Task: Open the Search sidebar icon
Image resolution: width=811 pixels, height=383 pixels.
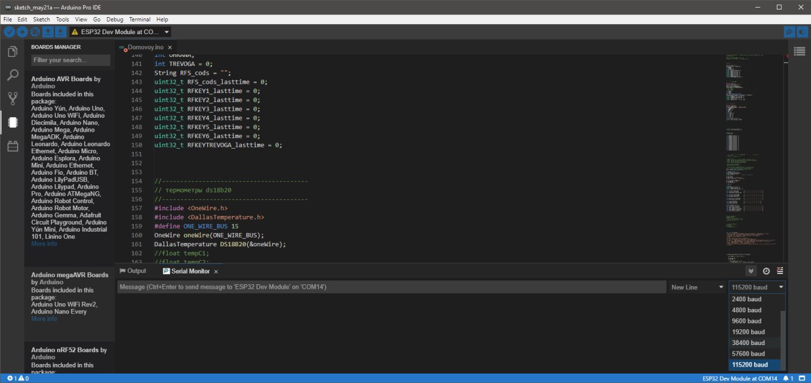Action: [13, 75]
